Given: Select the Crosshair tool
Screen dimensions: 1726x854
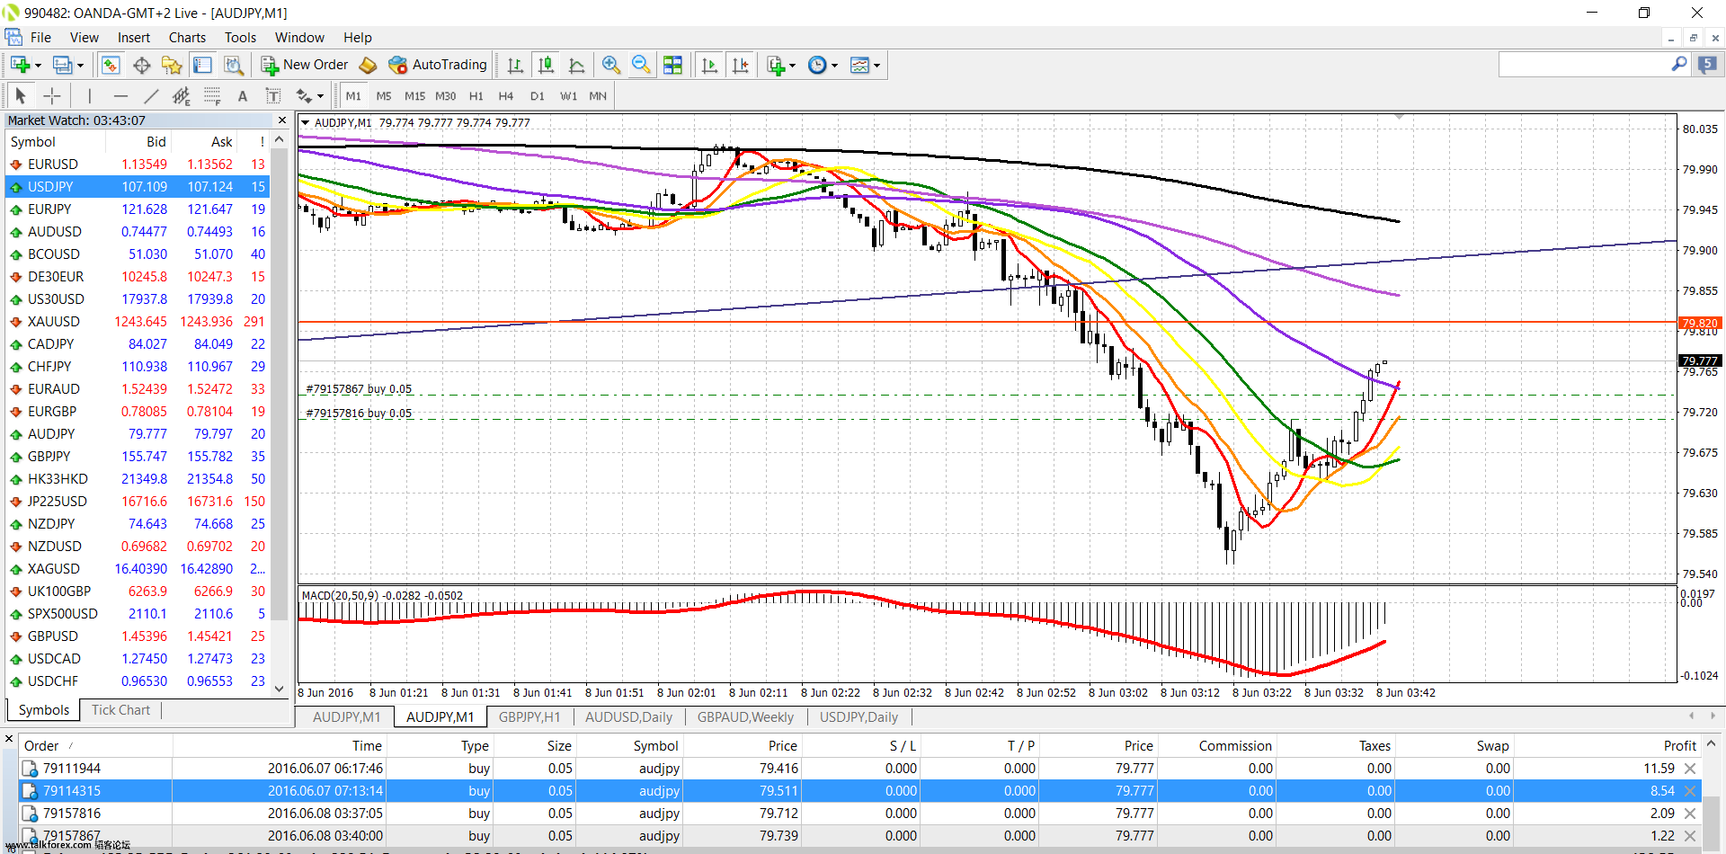Looking at the screenshot, I should tap(52, 95).
